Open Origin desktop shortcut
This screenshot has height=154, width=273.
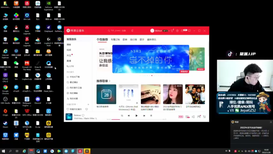click(5, 113)
